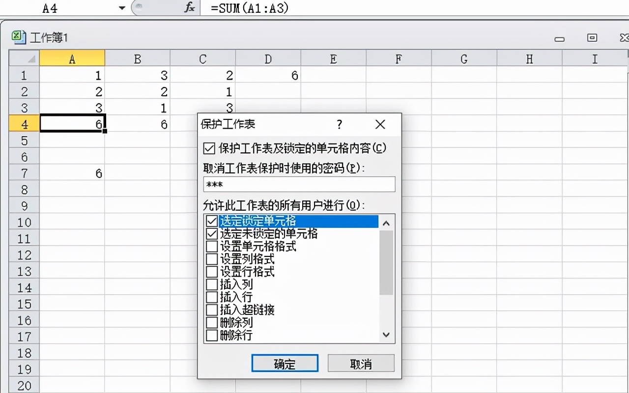This screenshot has height=393, width=629.
Task: Click cell B2 containing 2
Action: [x=138, y=91]
